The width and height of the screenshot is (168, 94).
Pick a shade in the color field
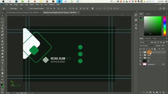(x=153, y=26)
